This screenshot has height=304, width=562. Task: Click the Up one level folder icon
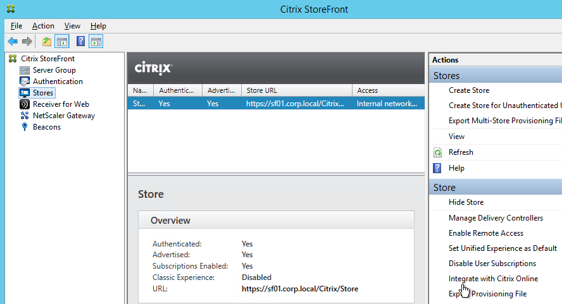[x=47, y=42]
